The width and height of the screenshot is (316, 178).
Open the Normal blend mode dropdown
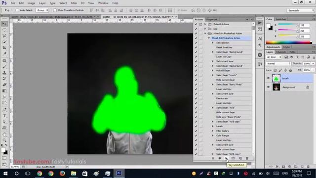pyautogui.click(x=278, y=64)
